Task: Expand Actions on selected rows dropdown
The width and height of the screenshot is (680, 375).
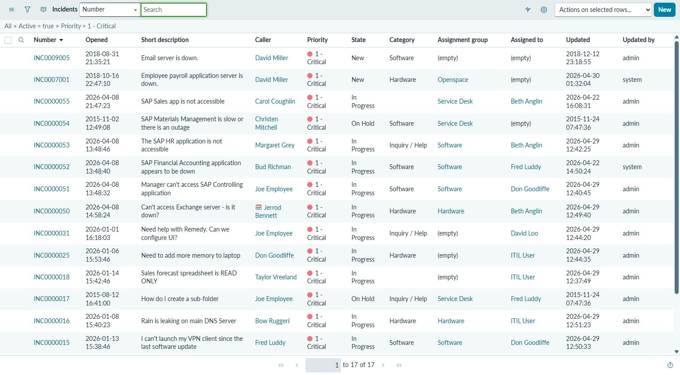Action: pos(603,9)
